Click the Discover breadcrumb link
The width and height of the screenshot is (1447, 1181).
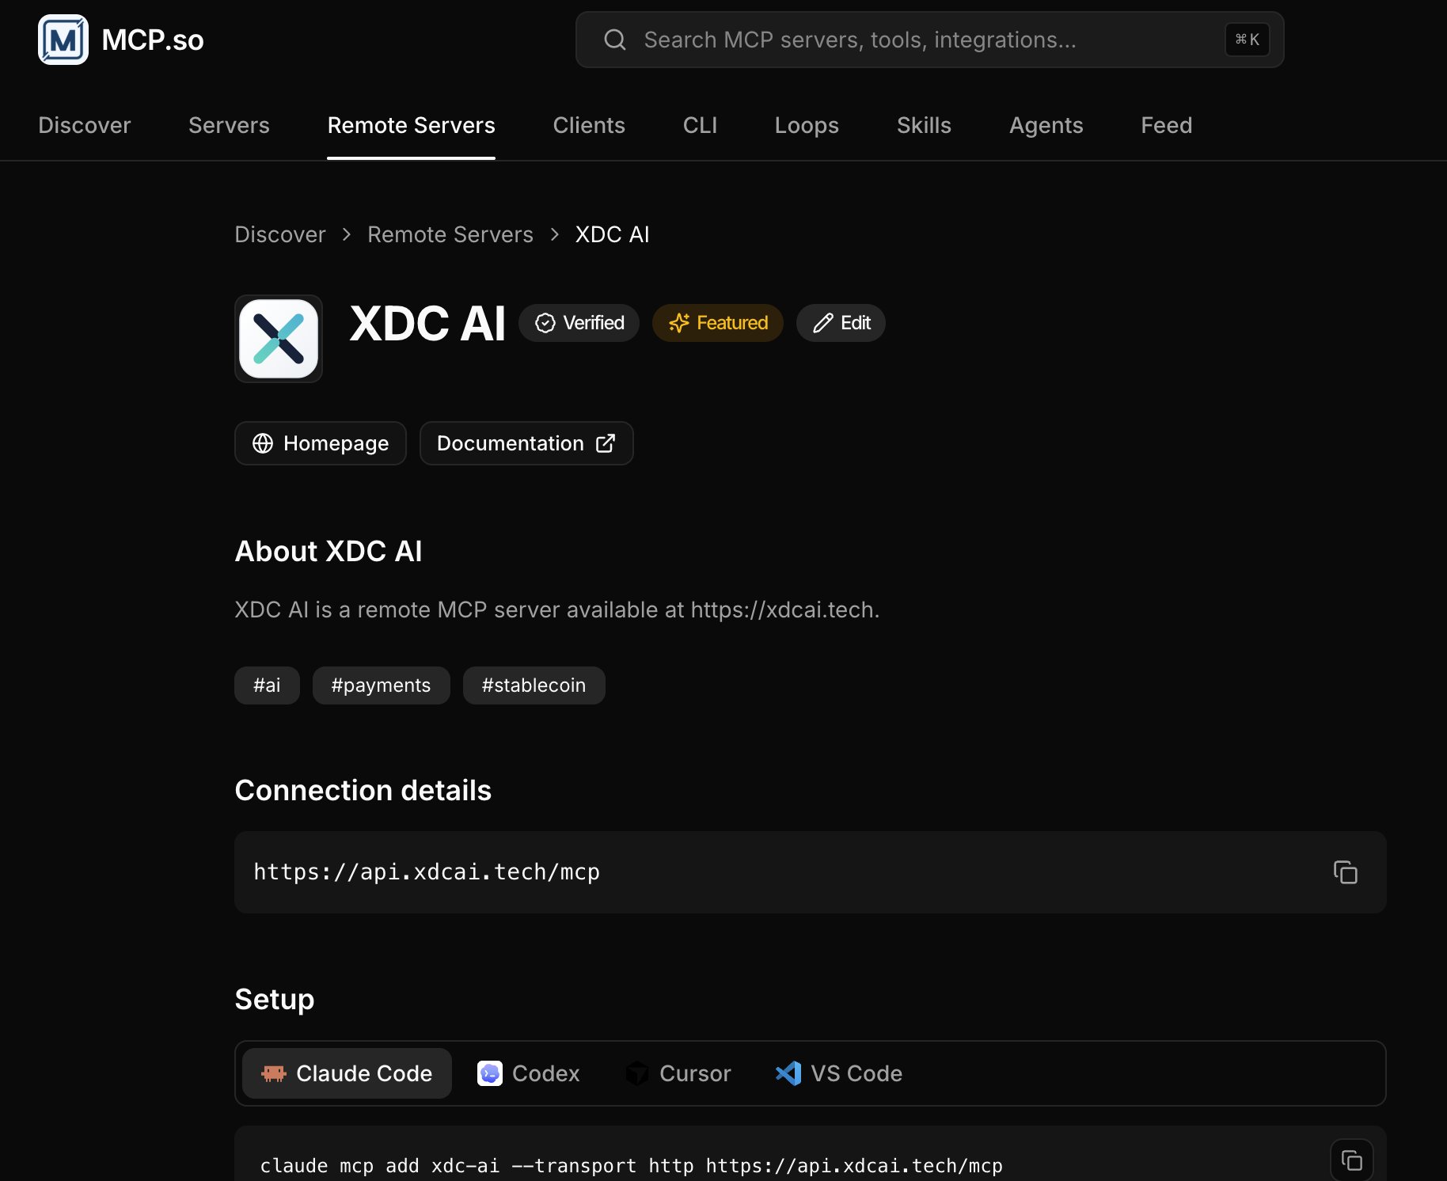280,234
